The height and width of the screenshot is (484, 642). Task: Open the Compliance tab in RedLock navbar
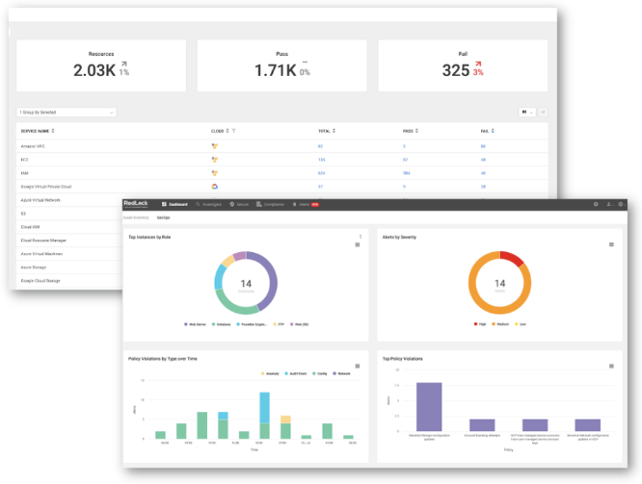270,204
